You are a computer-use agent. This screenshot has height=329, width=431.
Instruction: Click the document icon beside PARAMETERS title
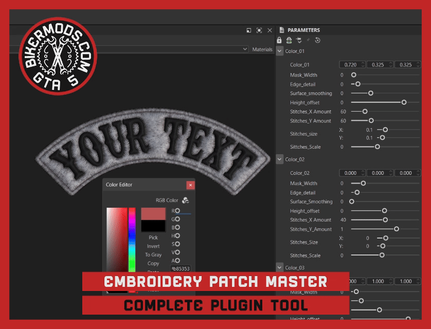(281, 30)
